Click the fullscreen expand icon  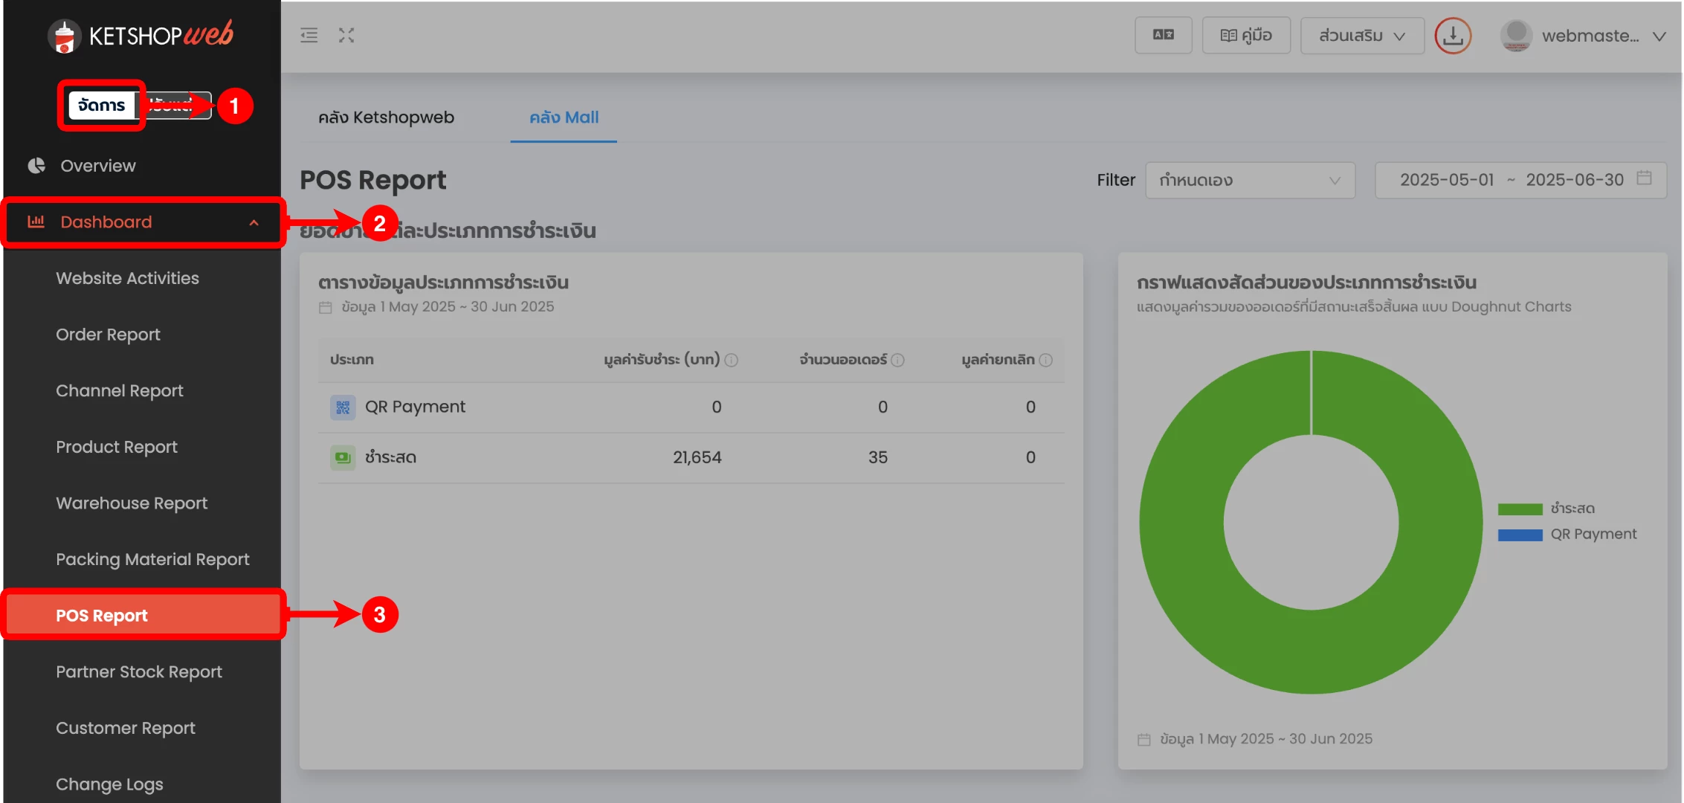(346, 35)
